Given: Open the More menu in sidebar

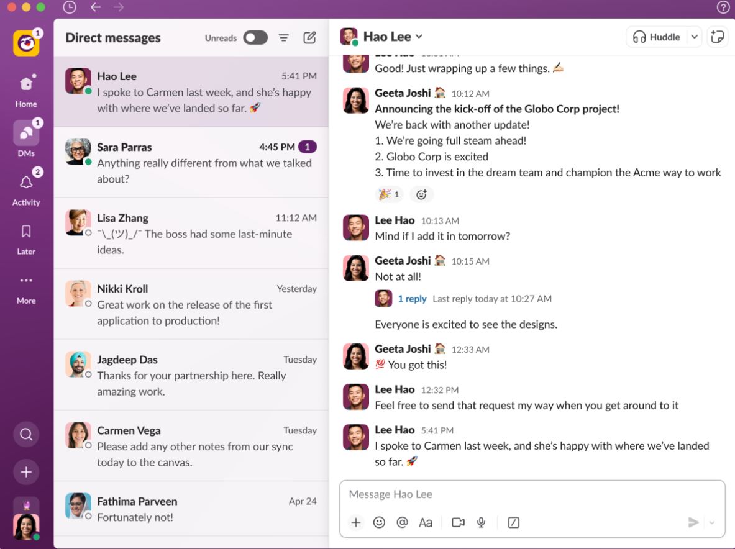Looking at the screenshot, I should [x=26, y=289].
